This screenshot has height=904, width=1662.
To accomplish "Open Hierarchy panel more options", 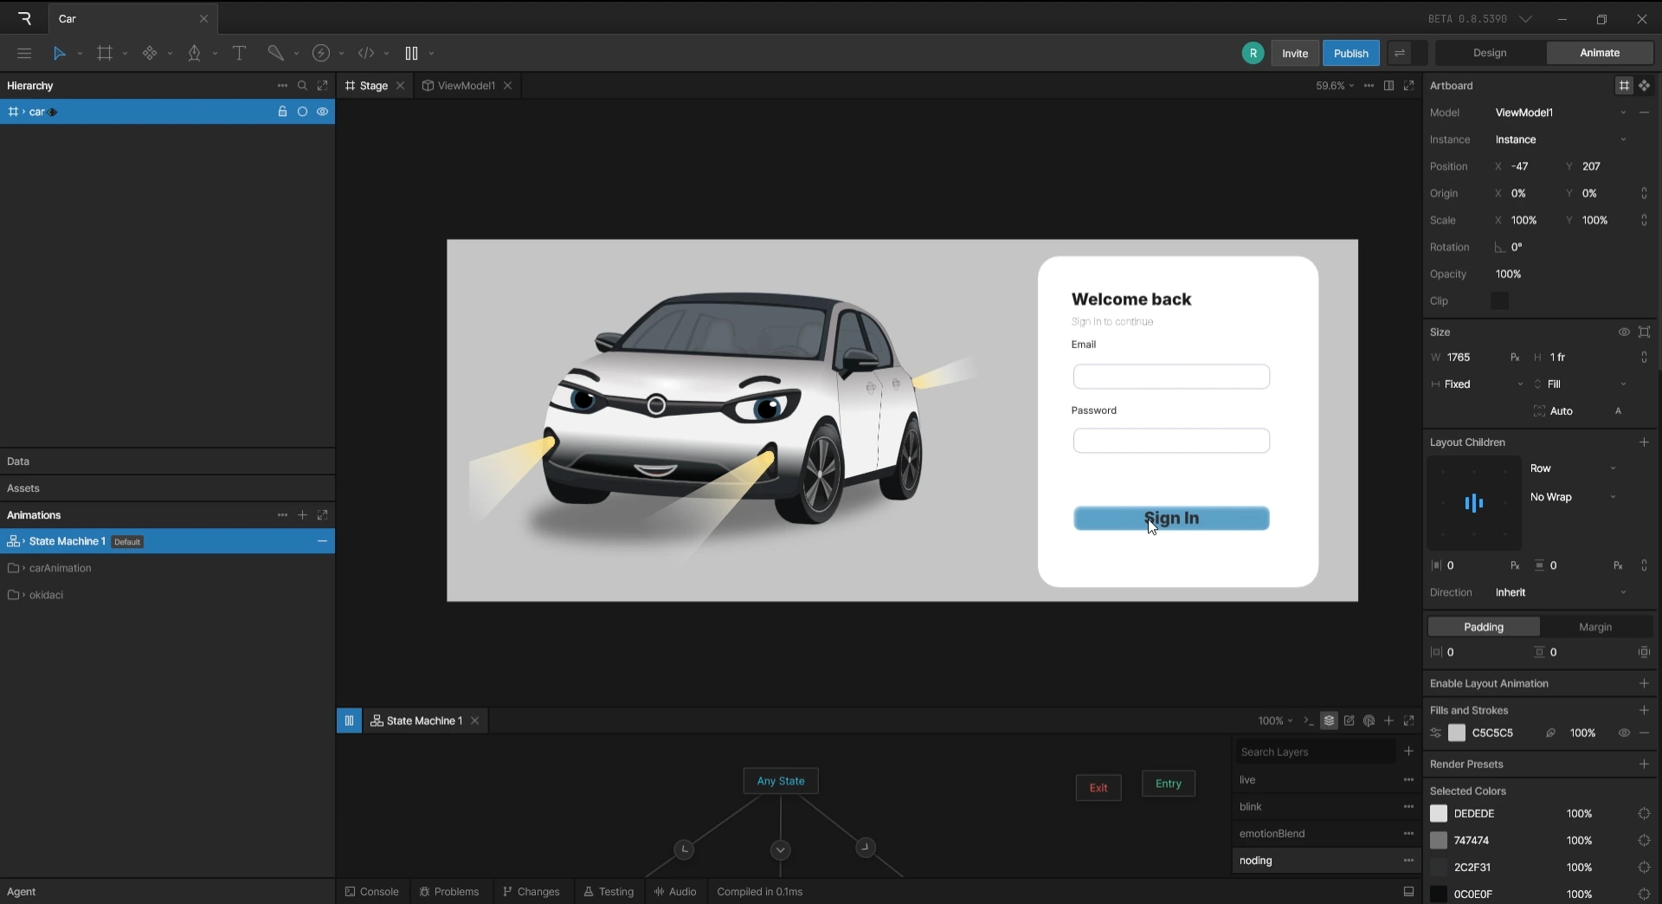I will (x=282, y=86).
